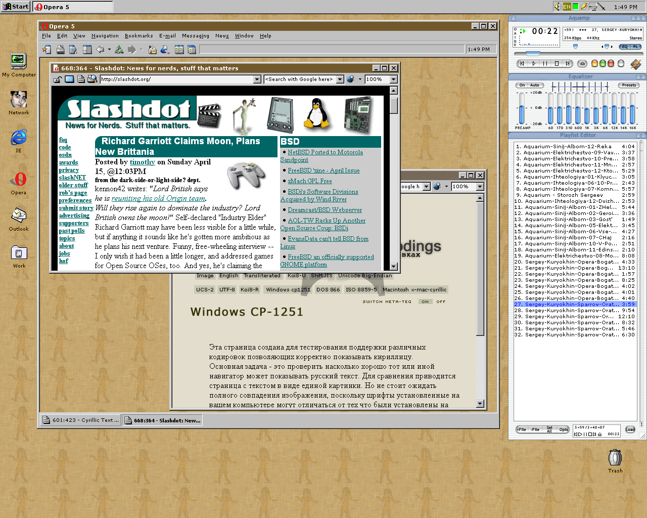
Task: Go forward using the Forward arrow
Action: 132,50
